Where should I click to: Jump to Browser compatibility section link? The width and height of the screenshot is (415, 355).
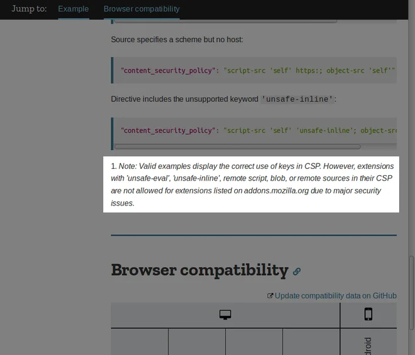(x=142, y=9)
